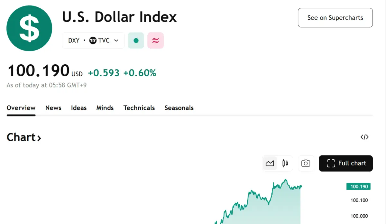
Task: Switch to the News tab
Action: tap(53, 108)
